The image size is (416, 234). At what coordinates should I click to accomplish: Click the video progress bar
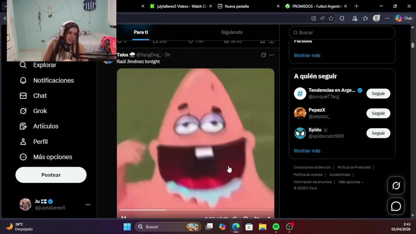[196, 210]
